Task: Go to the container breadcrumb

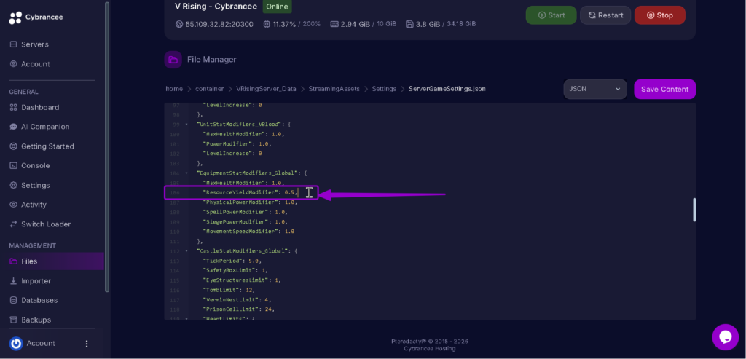Action: click(209, 89)
